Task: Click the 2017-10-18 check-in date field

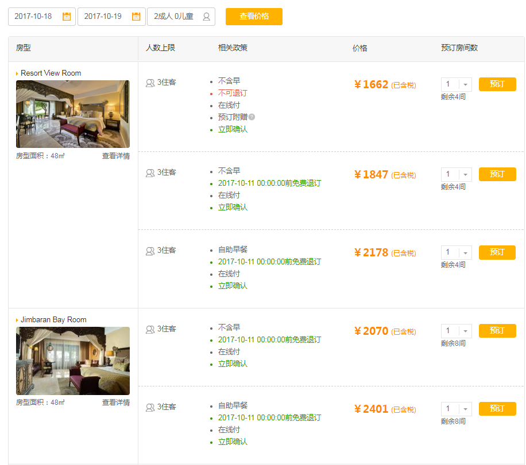Action: click(34, 17)
